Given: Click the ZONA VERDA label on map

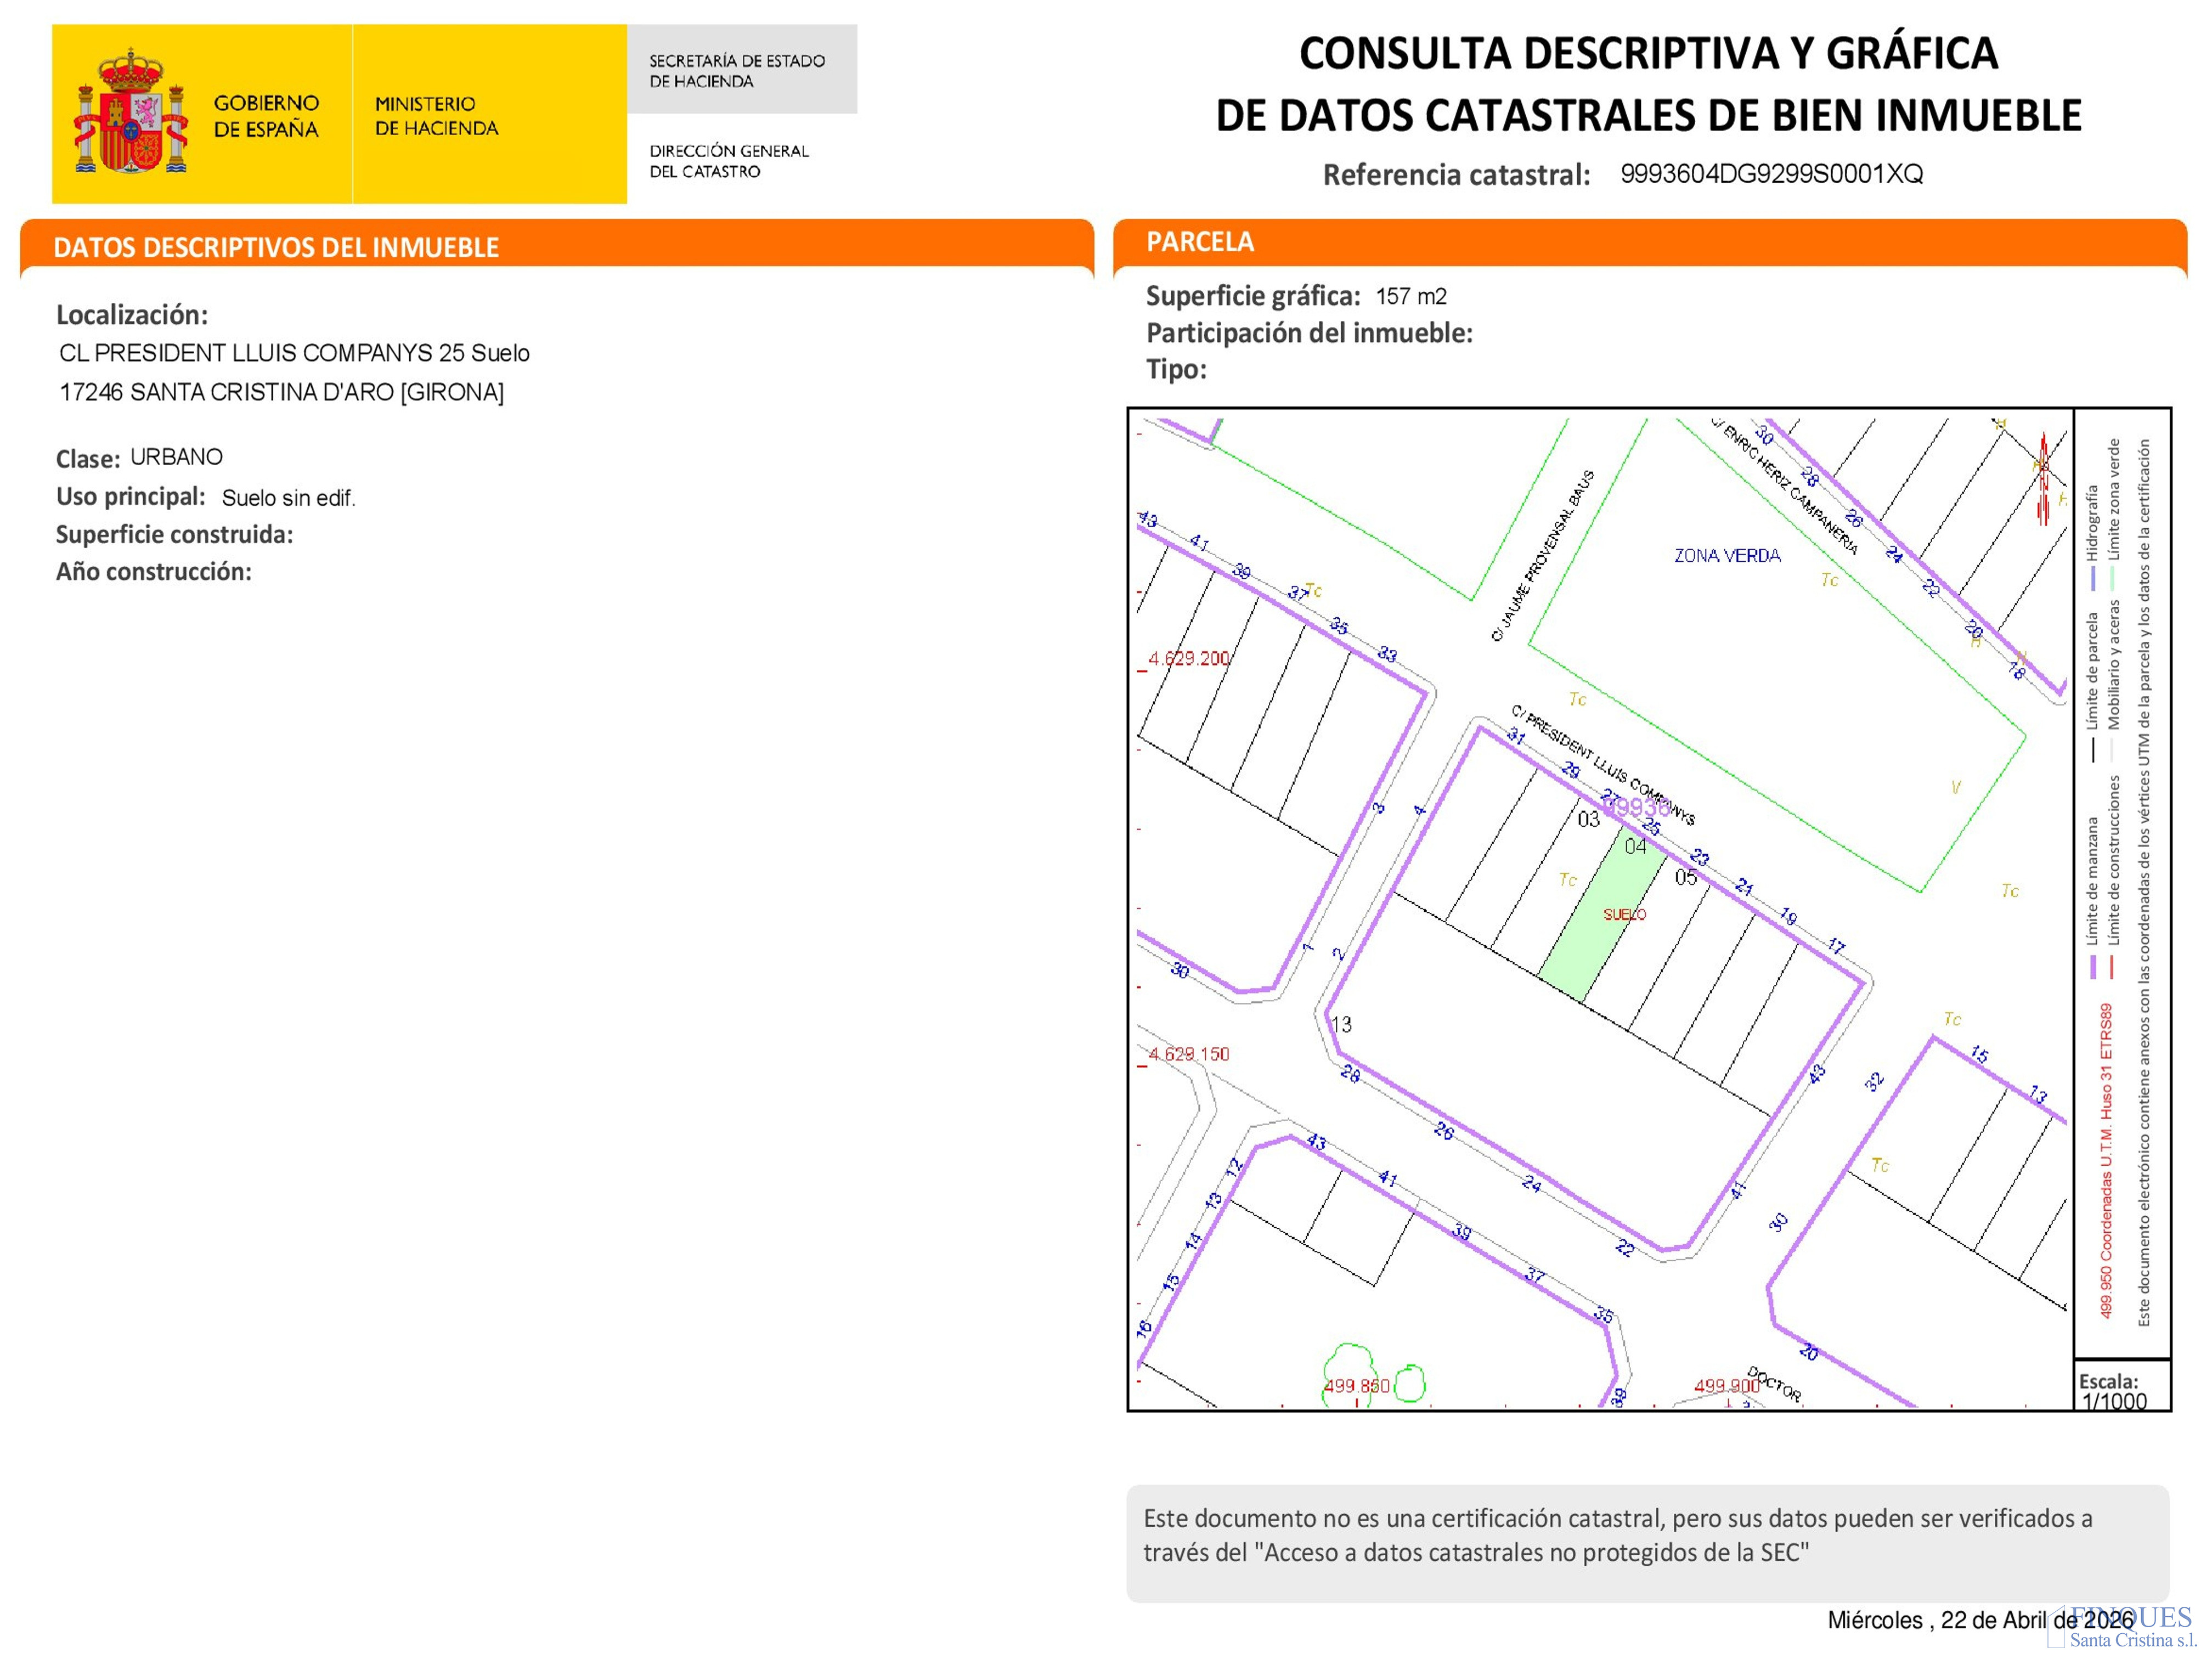Looking at the screenshot, I should [x=1727, y=556].
